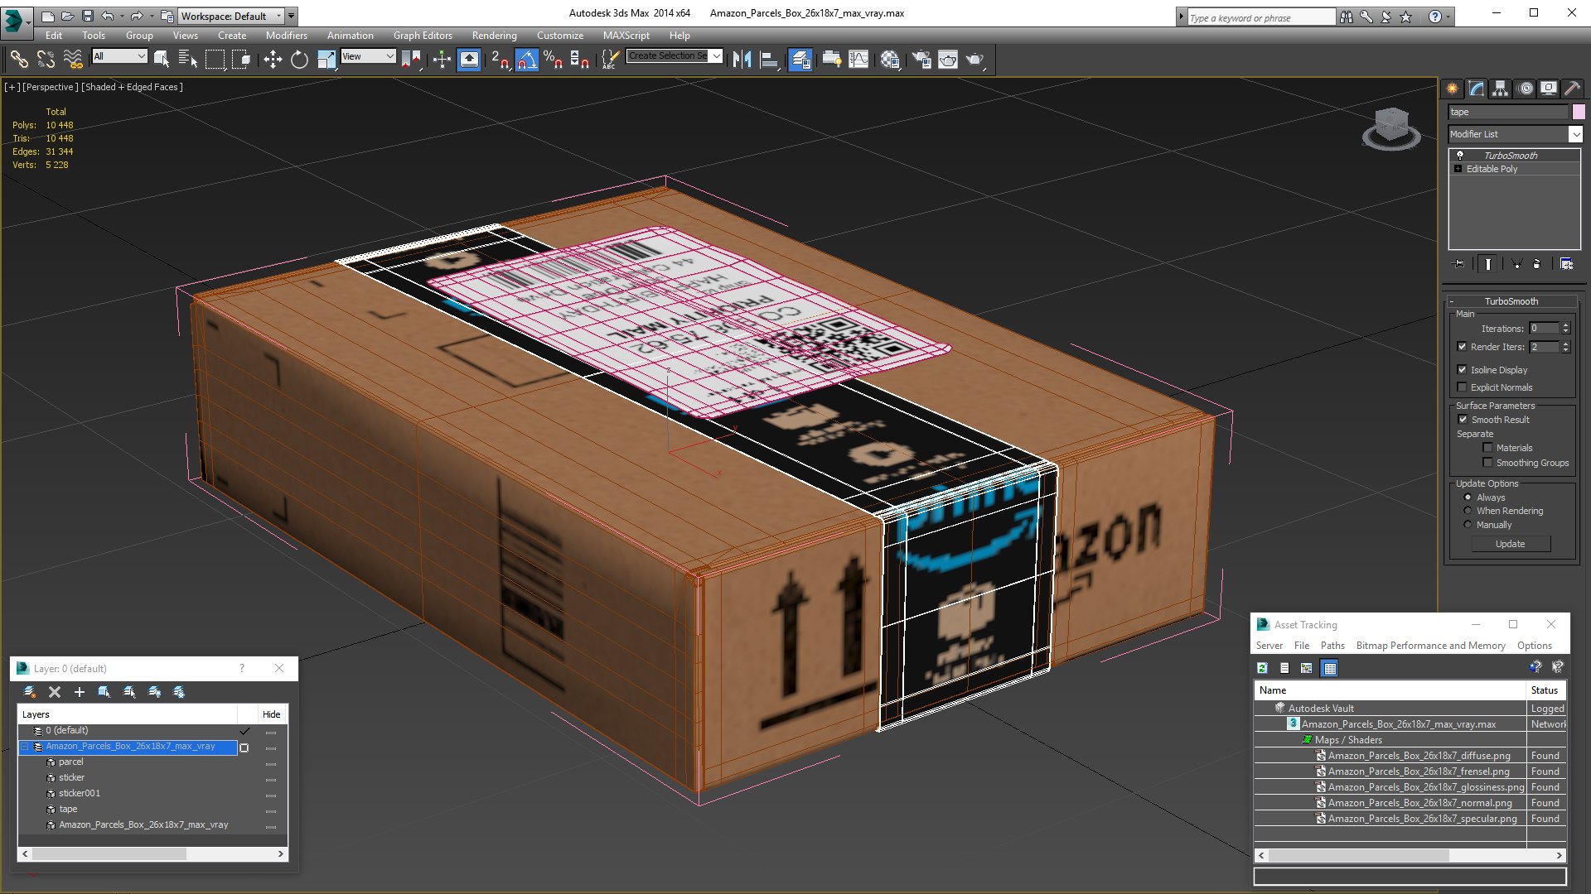This screenshot has width=1591, height=894.
Task: Click the Bind to Space Warp tool
Action: 73,59
